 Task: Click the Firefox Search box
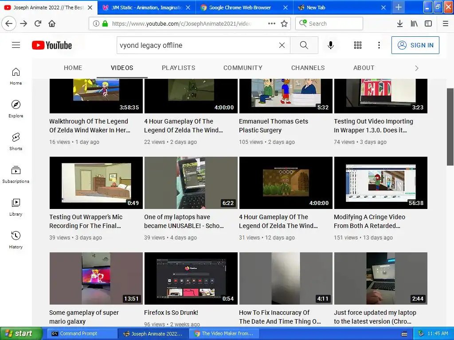[329, 23]
